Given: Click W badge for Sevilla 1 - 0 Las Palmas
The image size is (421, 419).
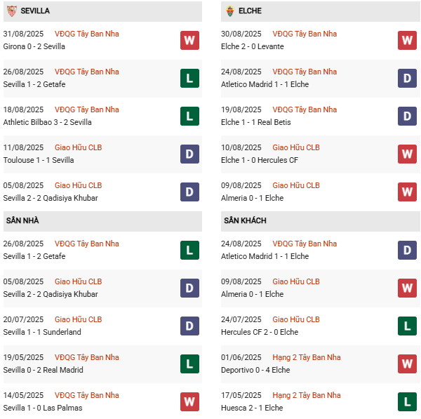Looking at the screenshot, I should (189, 401).
